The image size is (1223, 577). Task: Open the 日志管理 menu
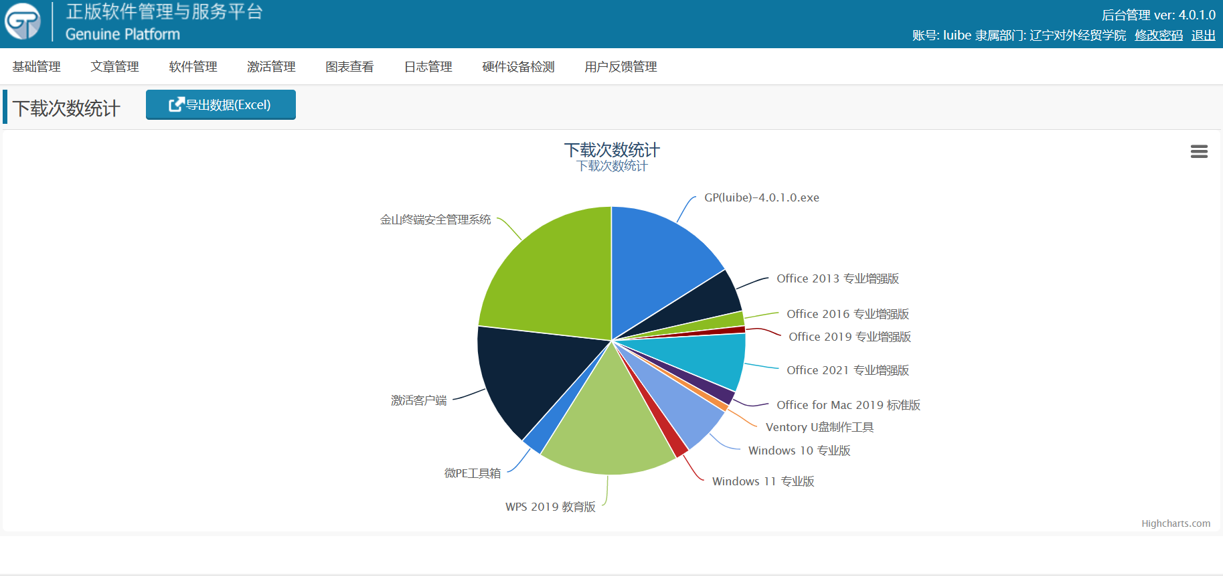point(428,67)
